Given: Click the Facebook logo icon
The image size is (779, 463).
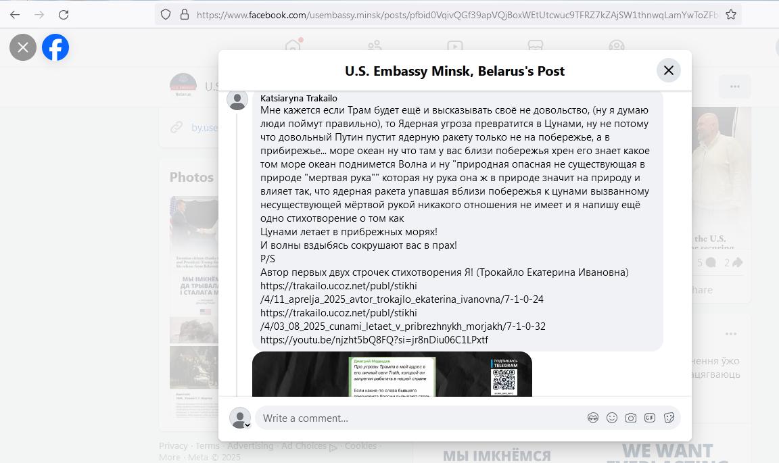Looking at the screenshot, I should (55, 47).
